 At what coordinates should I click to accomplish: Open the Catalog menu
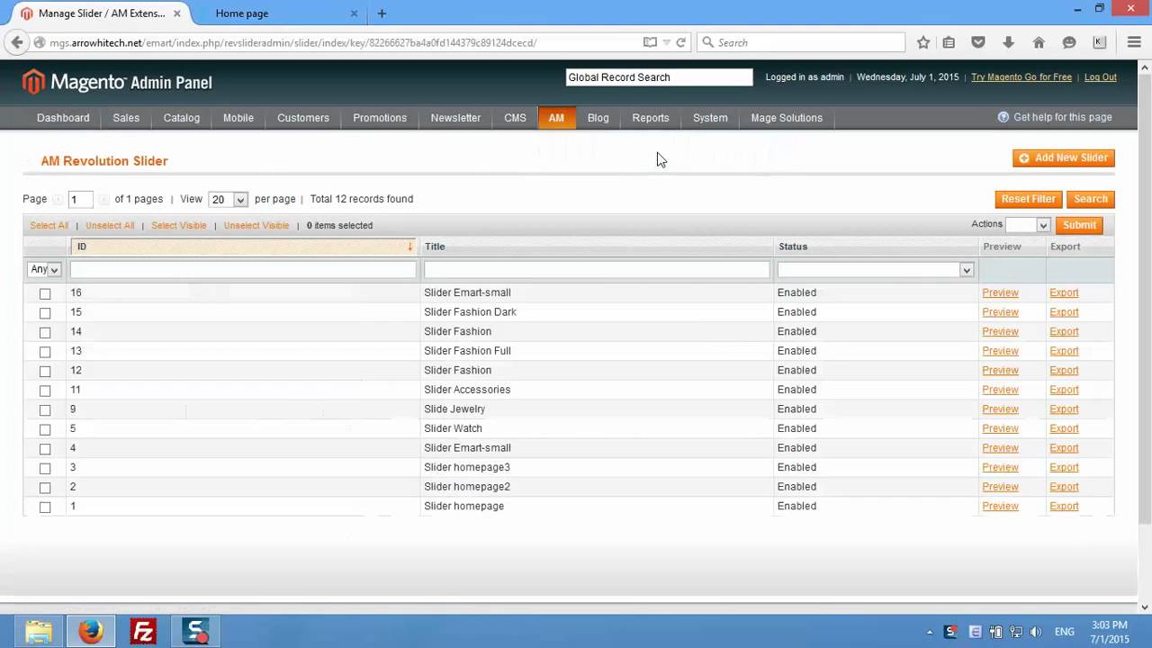coord(182,118)
